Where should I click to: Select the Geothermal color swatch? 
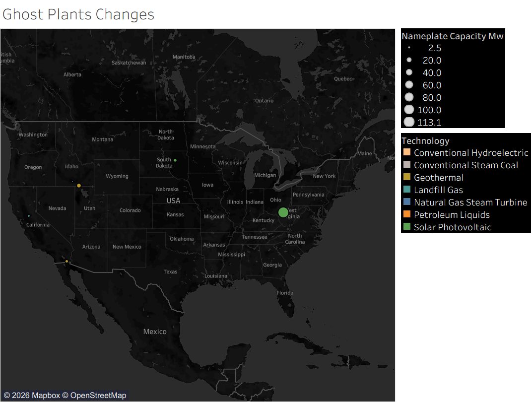[407, 177]
